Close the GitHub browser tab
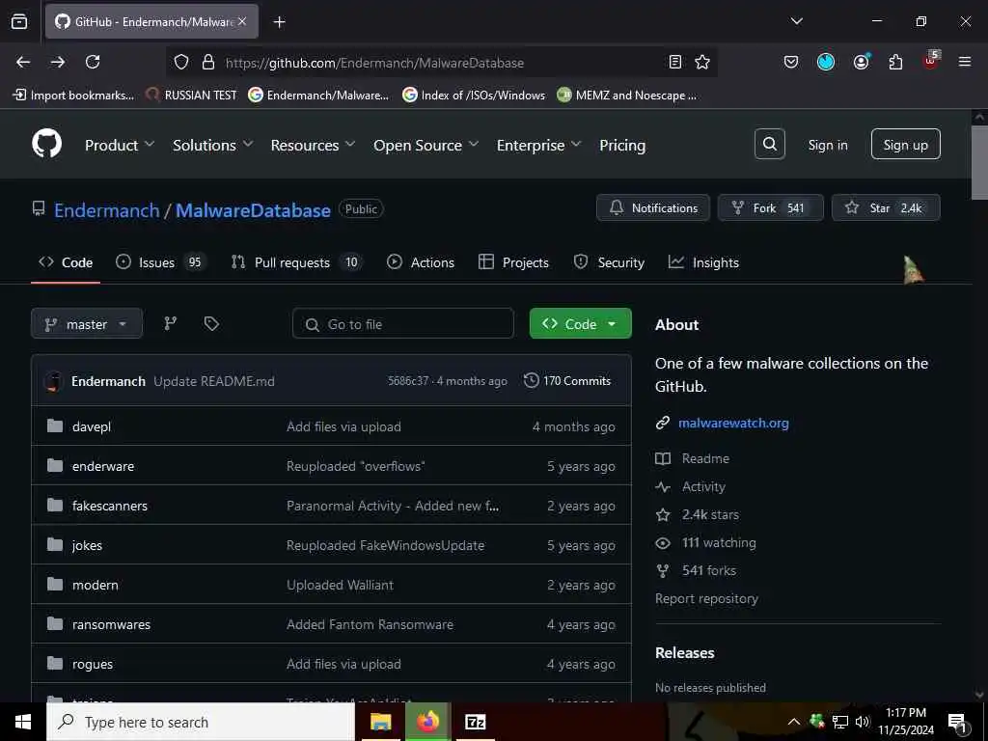988x741 pixels. click(x=242, y=21)
